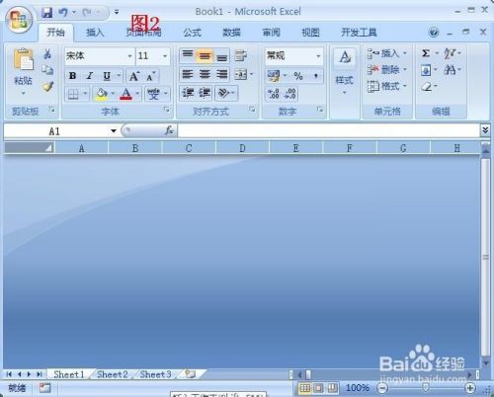Switch to Normal view in status bar
Screen dimensions: 494x397
tap(304, 388)
